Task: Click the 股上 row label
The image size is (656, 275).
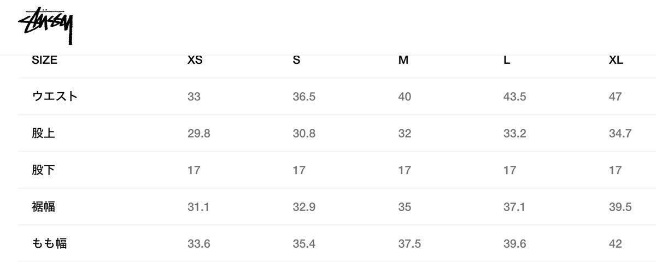Action: [44, 133]
